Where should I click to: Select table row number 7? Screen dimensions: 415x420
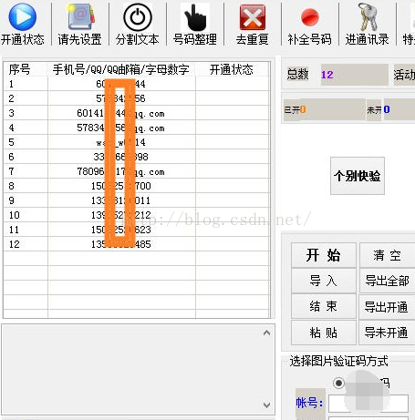(137, 171)
